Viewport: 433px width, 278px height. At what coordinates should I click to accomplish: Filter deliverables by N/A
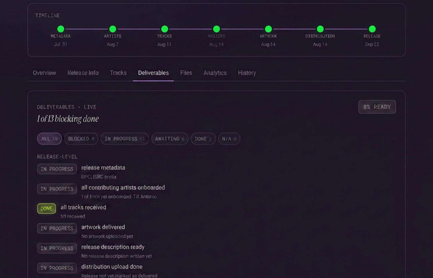(229, 139)
